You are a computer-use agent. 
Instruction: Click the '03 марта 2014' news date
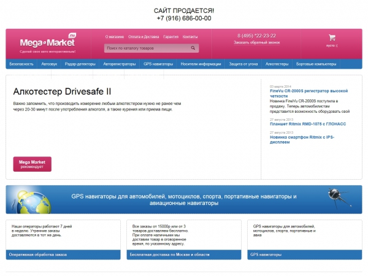[x=280, y=86]
